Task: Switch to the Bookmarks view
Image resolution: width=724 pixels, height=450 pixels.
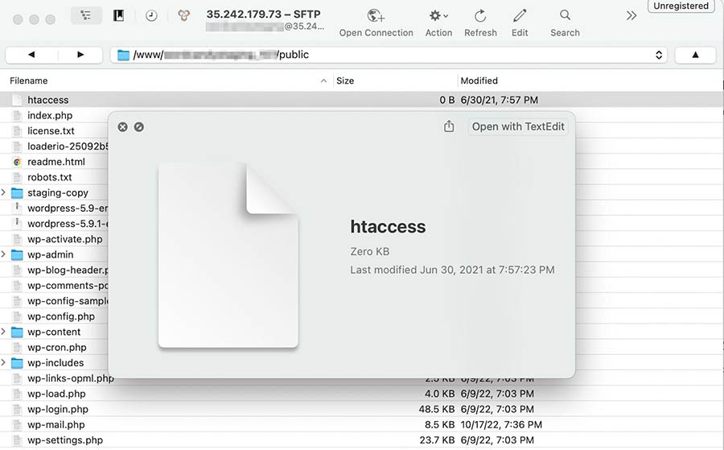Action: [x=118, y=16]
